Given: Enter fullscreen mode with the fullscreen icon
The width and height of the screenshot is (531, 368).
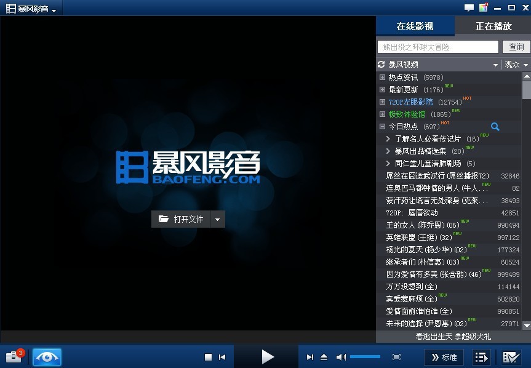Looking at the screenshot, I should tap(397, 357).
